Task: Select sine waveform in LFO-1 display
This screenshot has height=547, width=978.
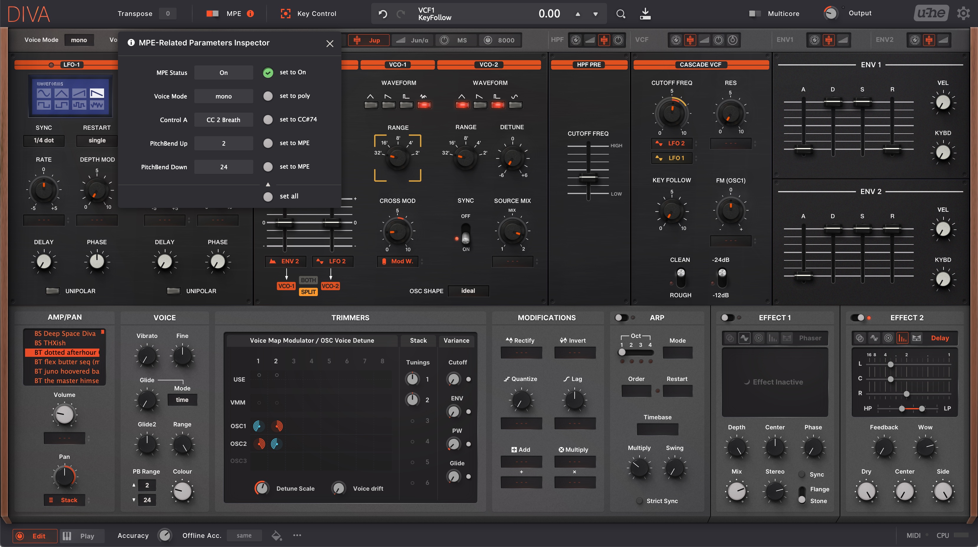Action: pyautogui.click(x=44, y=93)
